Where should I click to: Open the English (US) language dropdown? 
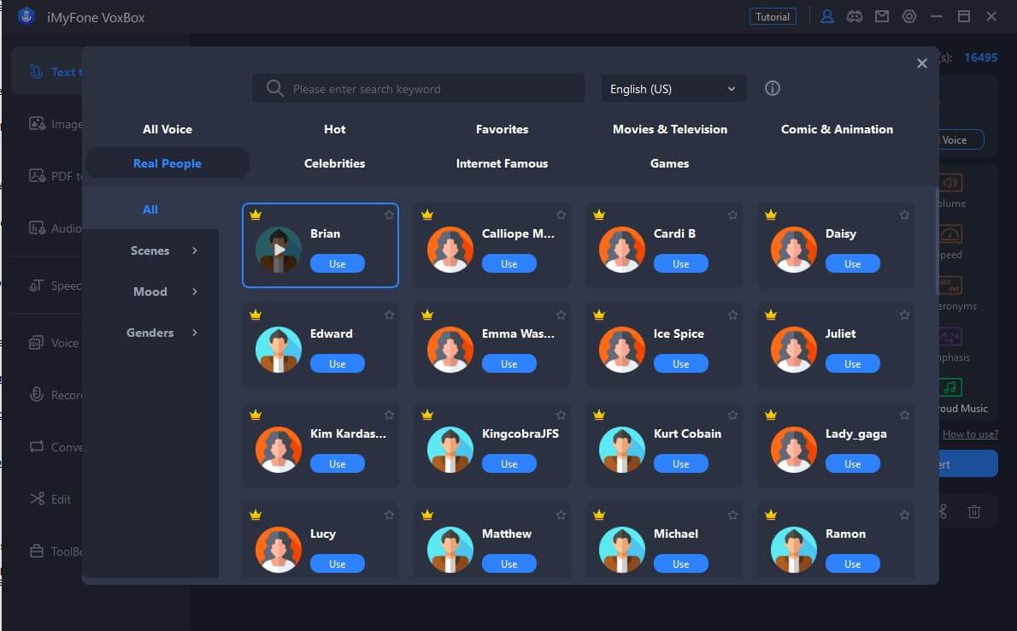click(673, 89)
